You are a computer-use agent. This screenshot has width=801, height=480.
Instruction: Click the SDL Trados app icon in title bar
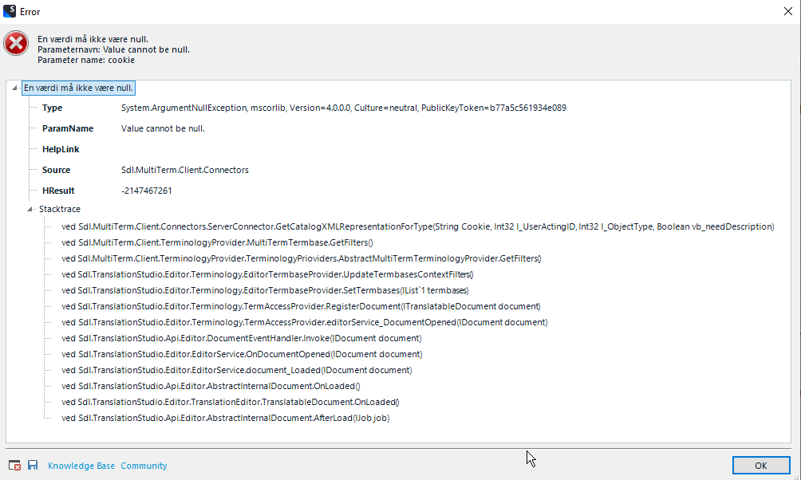coord(10,10)
